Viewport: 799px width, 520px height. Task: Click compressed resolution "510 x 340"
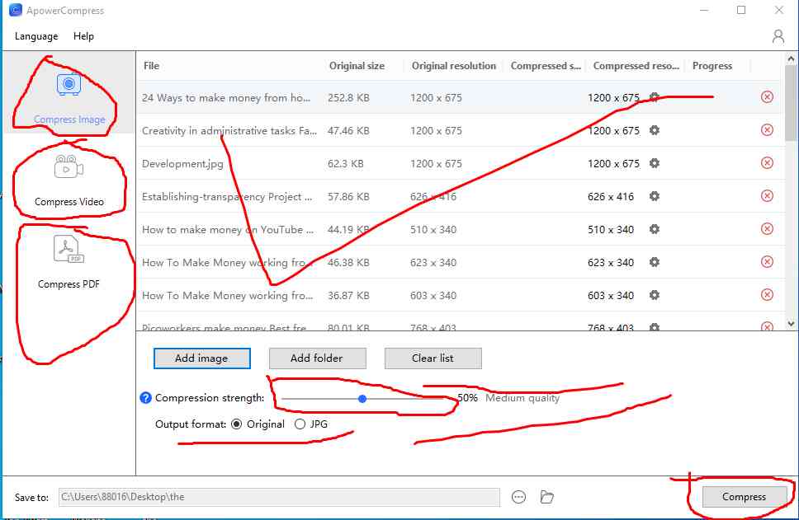tap(611, 230)
